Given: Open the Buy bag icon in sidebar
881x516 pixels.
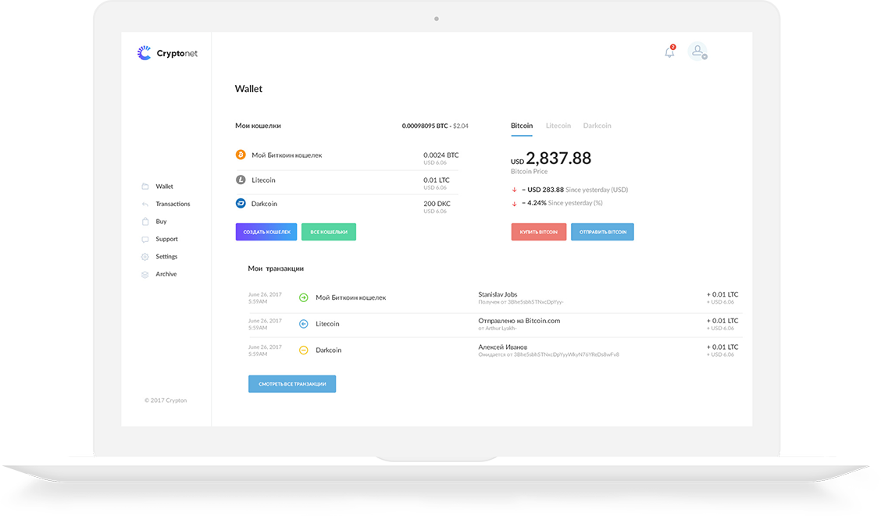Looking at the screenshot, I should pos(144,221).
